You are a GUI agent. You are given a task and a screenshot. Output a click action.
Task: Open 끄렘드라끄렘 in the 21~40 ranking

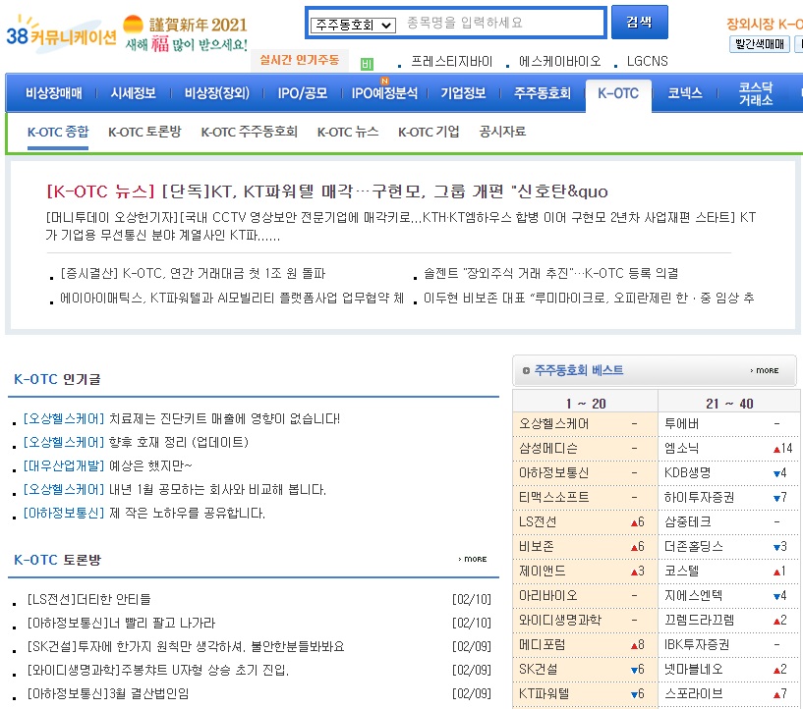(699, 620)
